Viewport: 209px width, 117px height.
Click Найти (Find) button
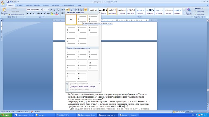(198, 8)
